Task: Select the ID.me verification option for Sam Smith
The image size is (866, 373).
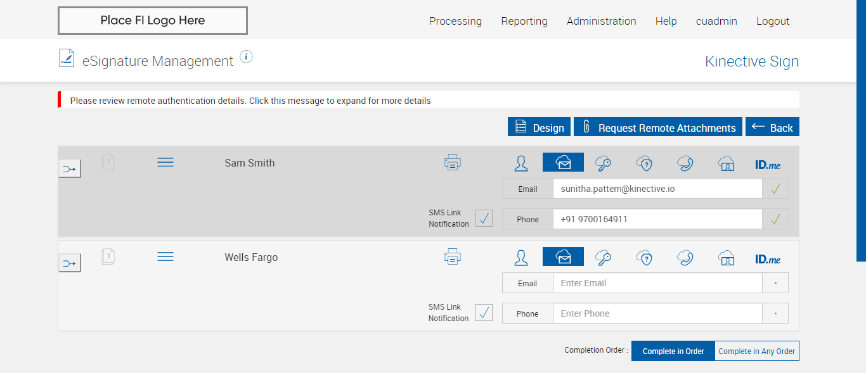Action: [x=767, y=165]
